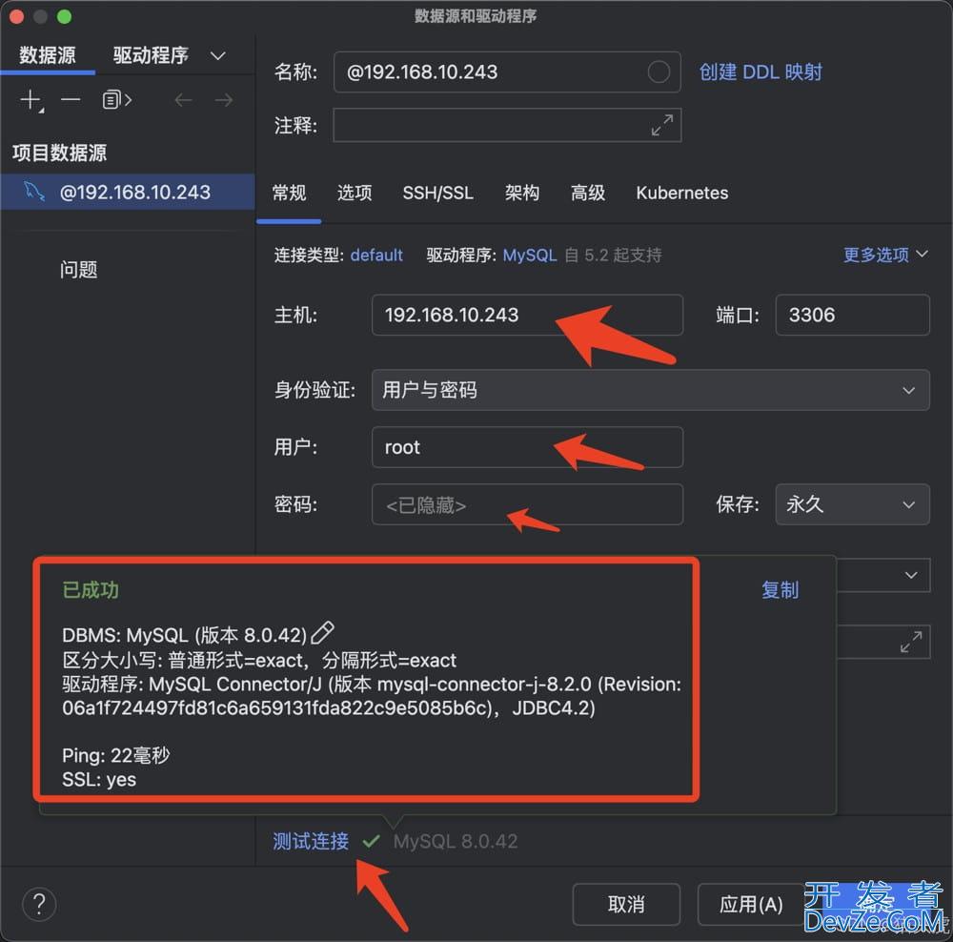Click the 密码 hidden password field
Image resolution: width=953 pixels, height=942 pixels.
coord(527,504)
